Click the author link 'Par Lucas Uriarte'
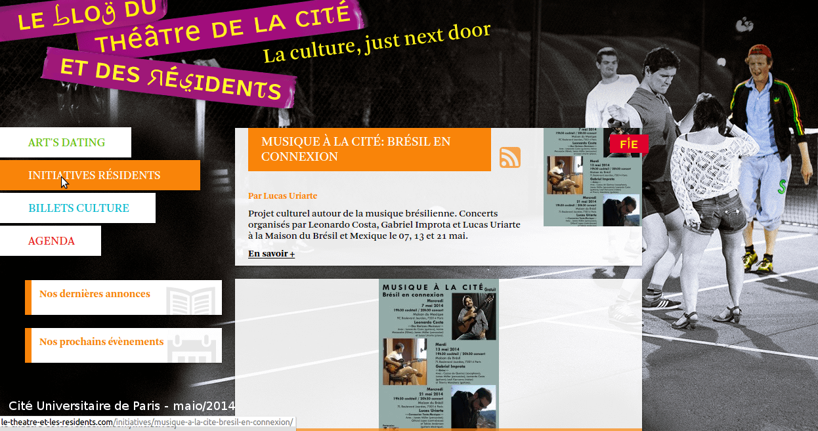818x431 pixels. tap(282, 195)
